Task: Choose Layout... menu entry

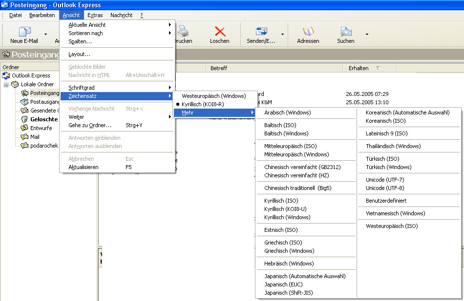Action: click(117, 54)
